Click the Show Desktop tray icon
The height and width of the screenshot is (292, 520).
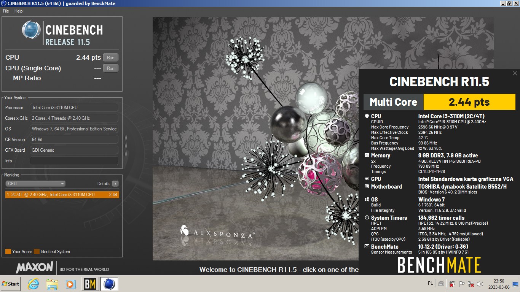[x=516, y=284]
